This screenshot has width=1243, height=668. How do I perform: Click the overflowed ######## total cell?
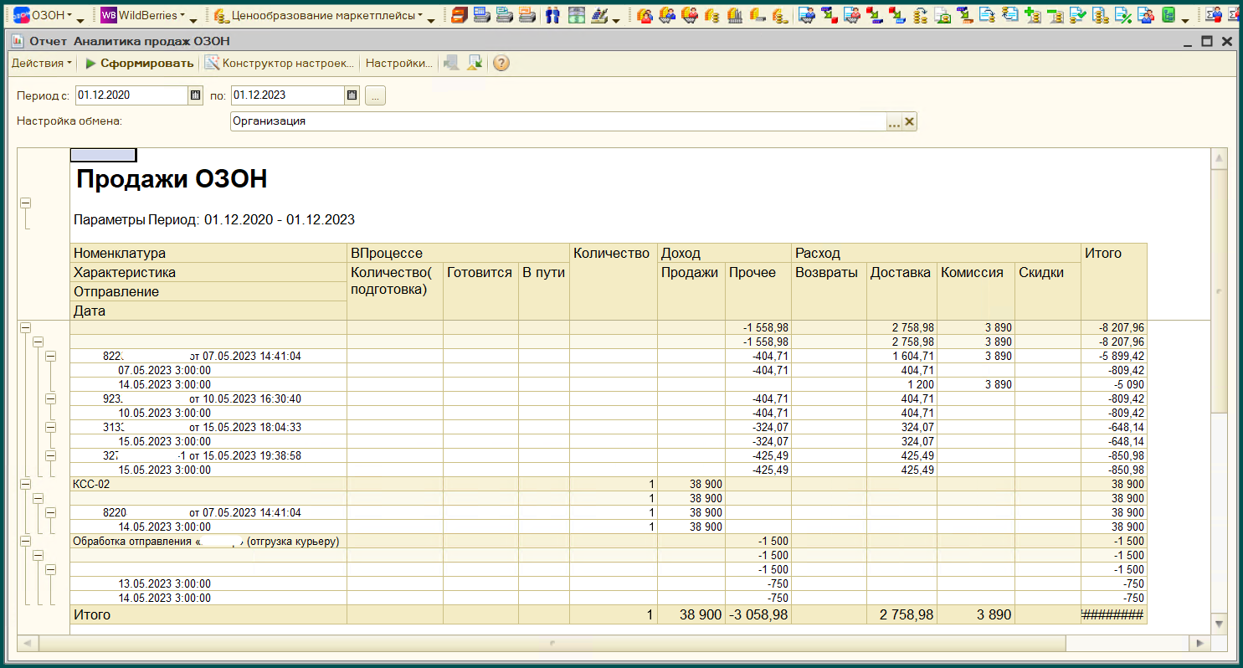point(1113,614)
